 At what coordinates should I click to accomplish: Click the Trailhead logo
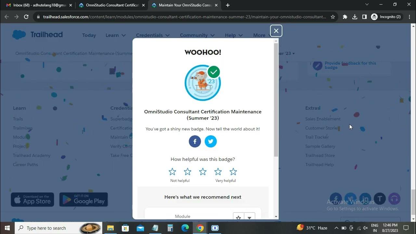tap(37, 35)
